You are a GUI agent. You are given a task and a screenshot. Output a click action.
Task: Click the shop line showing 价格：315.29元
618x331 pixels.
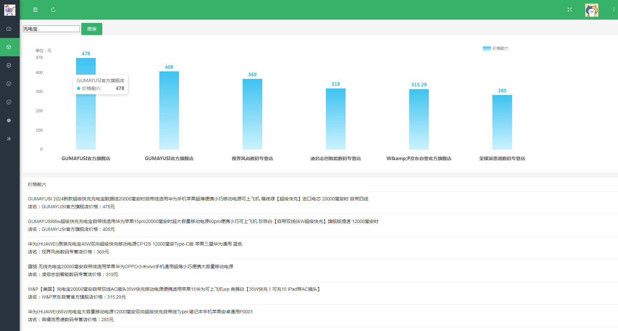point(77,297)
